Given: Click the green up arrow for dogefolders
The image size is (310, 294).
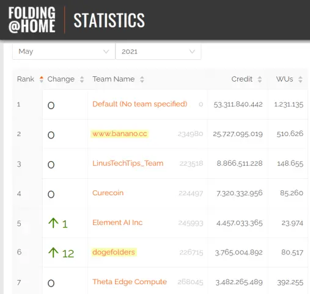Looking at the screenshot, I should [53, 253].
